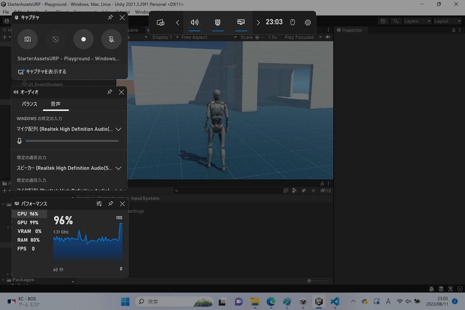The width and height of the screenshot is (465, 310).
Task: Show hidden system tray icons
Action: pyautogui.click(x=353, y=301)
